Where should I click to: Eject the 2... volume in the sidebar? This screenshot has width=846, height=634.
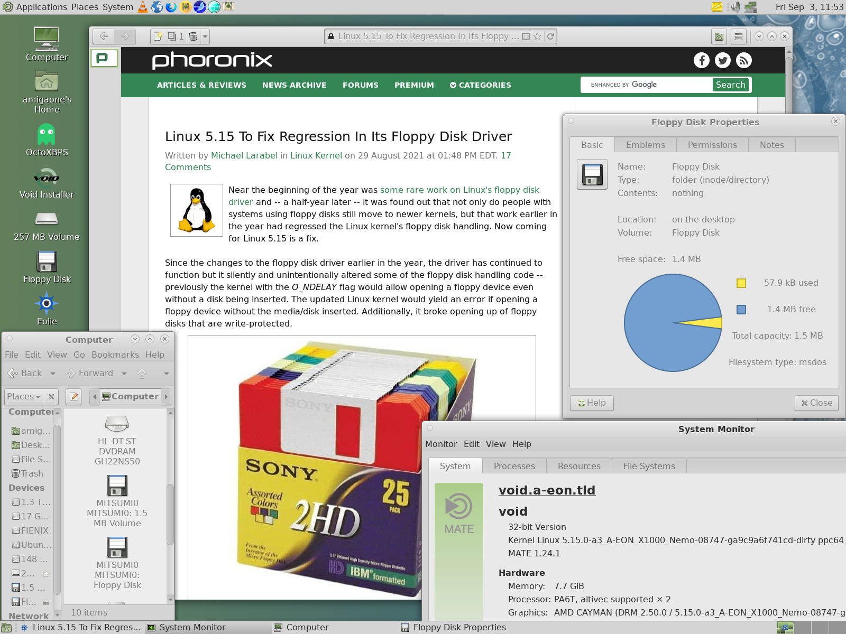pos(46,573)
